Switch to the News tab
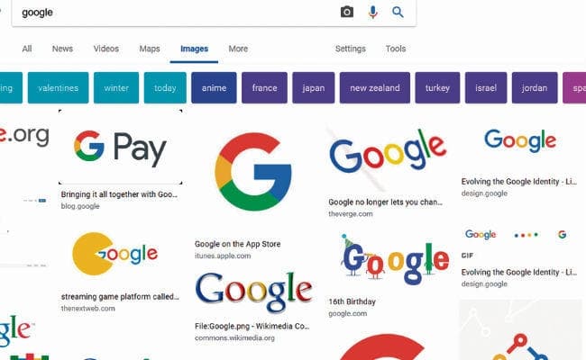Image resolution: width=586 pixels, height=360 pixels. [62, 49]
